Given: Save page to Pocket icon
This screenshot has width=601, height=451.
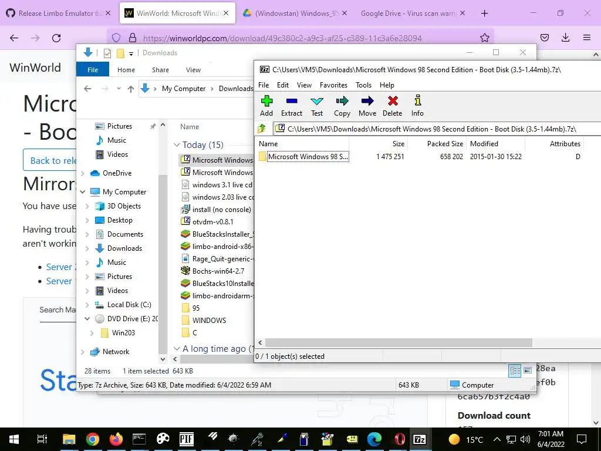Looking at the screenshot, I should click(544, 38).
